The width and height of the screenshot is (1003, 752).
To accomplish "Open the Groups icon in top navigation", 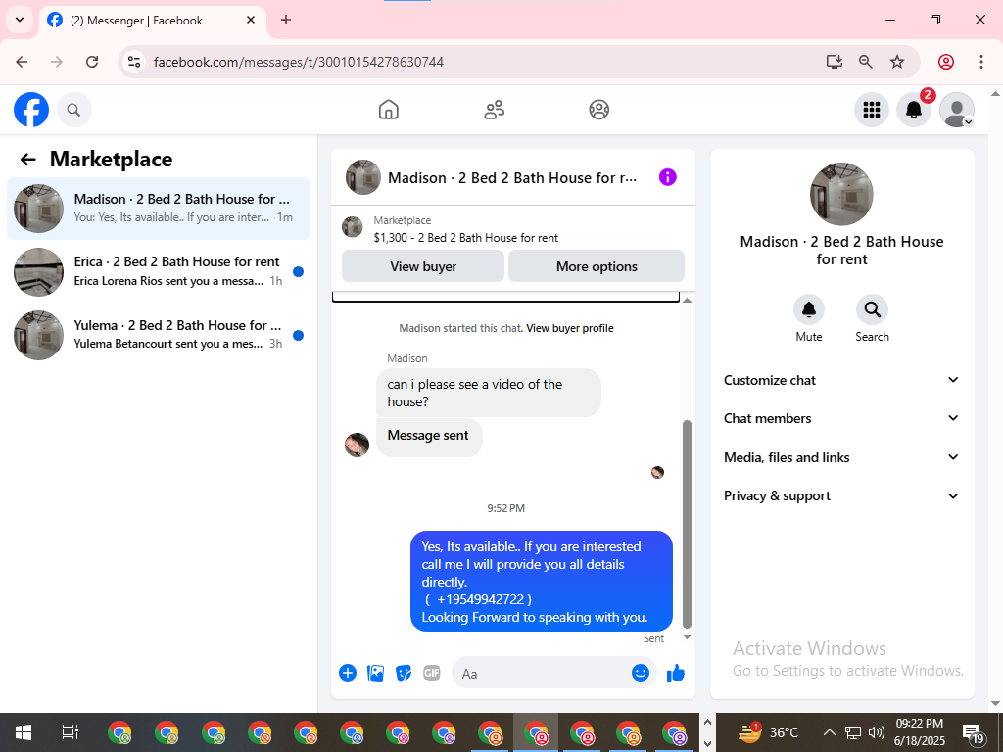I will (598, 110).
